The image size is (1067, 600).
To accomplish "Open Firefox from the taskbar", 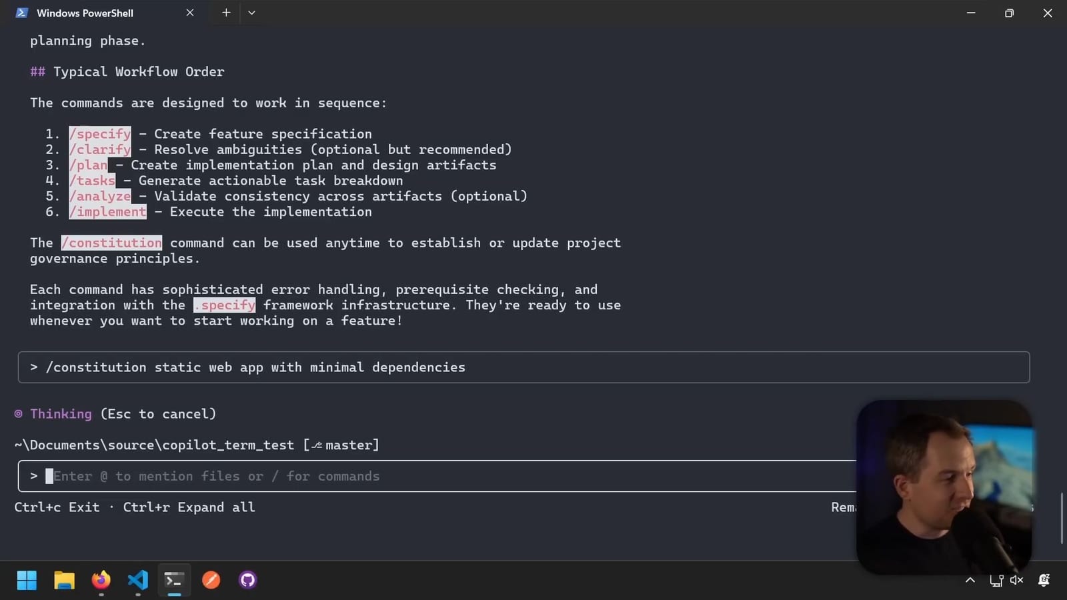I will pyautogui.click(x=101, y=580).
